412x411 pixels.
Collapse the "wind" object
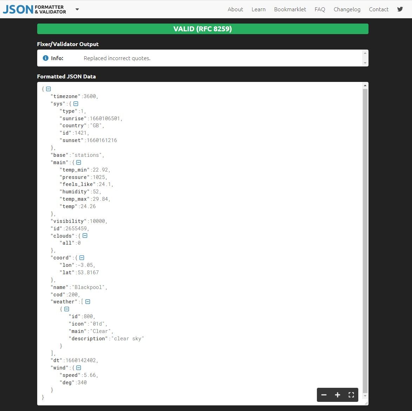(79, 367)
